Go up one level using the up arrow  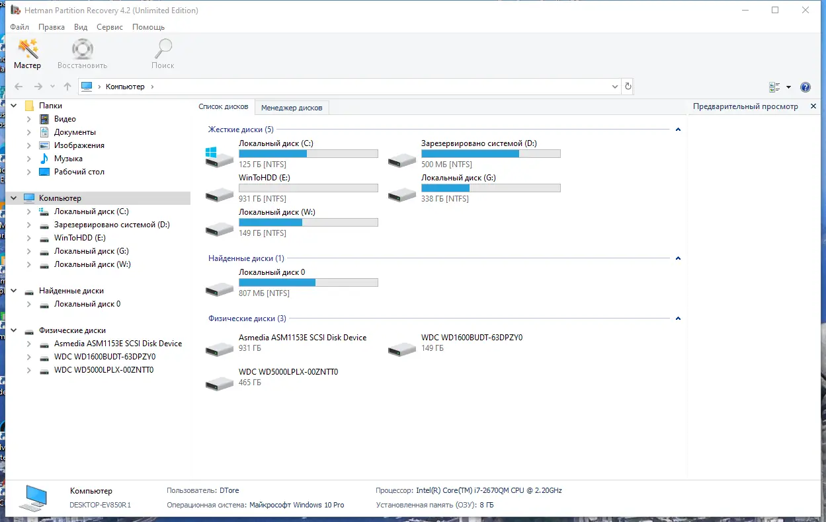[67, 87]
